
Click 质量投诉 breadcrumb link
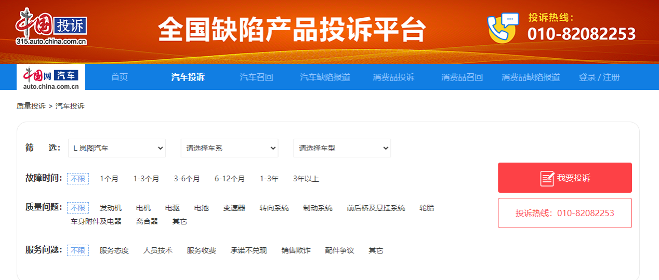point(31,106)
